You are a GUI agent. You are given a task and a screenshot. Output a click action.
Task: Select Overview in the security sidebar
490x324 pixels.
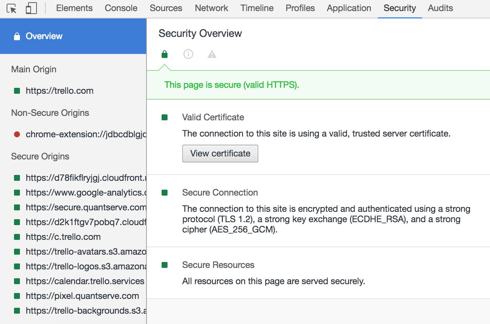click(x=44, y=36)
